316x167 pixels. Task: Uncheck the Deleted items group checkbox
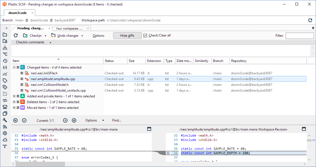coord(18,102)
